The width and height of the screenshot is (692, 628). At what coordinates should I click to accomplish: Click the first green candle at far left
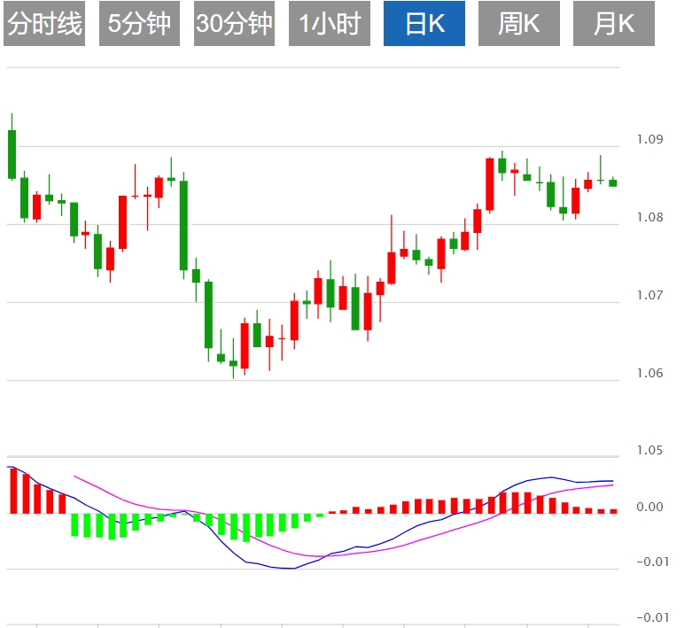[12, 153]
